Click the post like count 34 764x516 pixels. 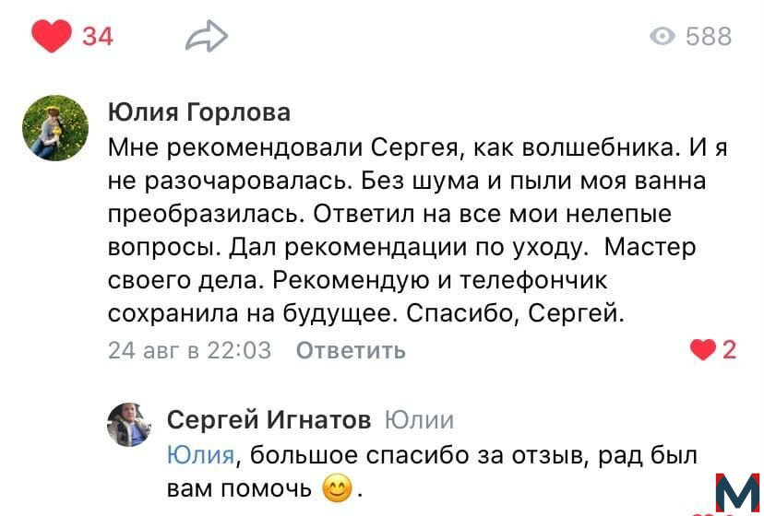coord(98,37)
